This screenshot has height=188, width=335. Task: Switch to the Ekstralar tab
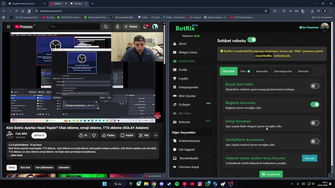pos(303,71)
